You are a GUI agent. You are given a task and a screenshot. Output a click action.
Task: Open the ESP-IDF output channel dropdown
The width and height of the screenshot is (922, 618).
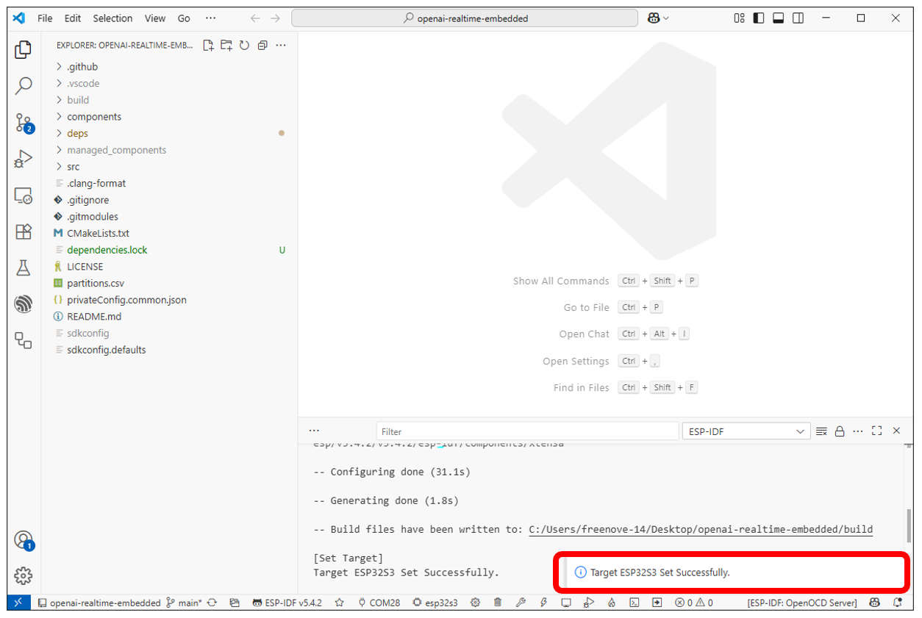pyautogui.click(x=746, y=431)
